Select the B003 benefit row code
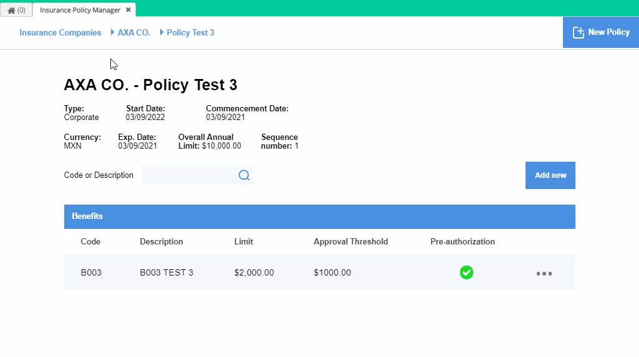Screen dimensions: 639x357 [91, 273]
